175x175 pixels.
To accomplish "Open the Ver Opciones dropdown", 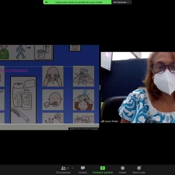I will click(121, 2).
